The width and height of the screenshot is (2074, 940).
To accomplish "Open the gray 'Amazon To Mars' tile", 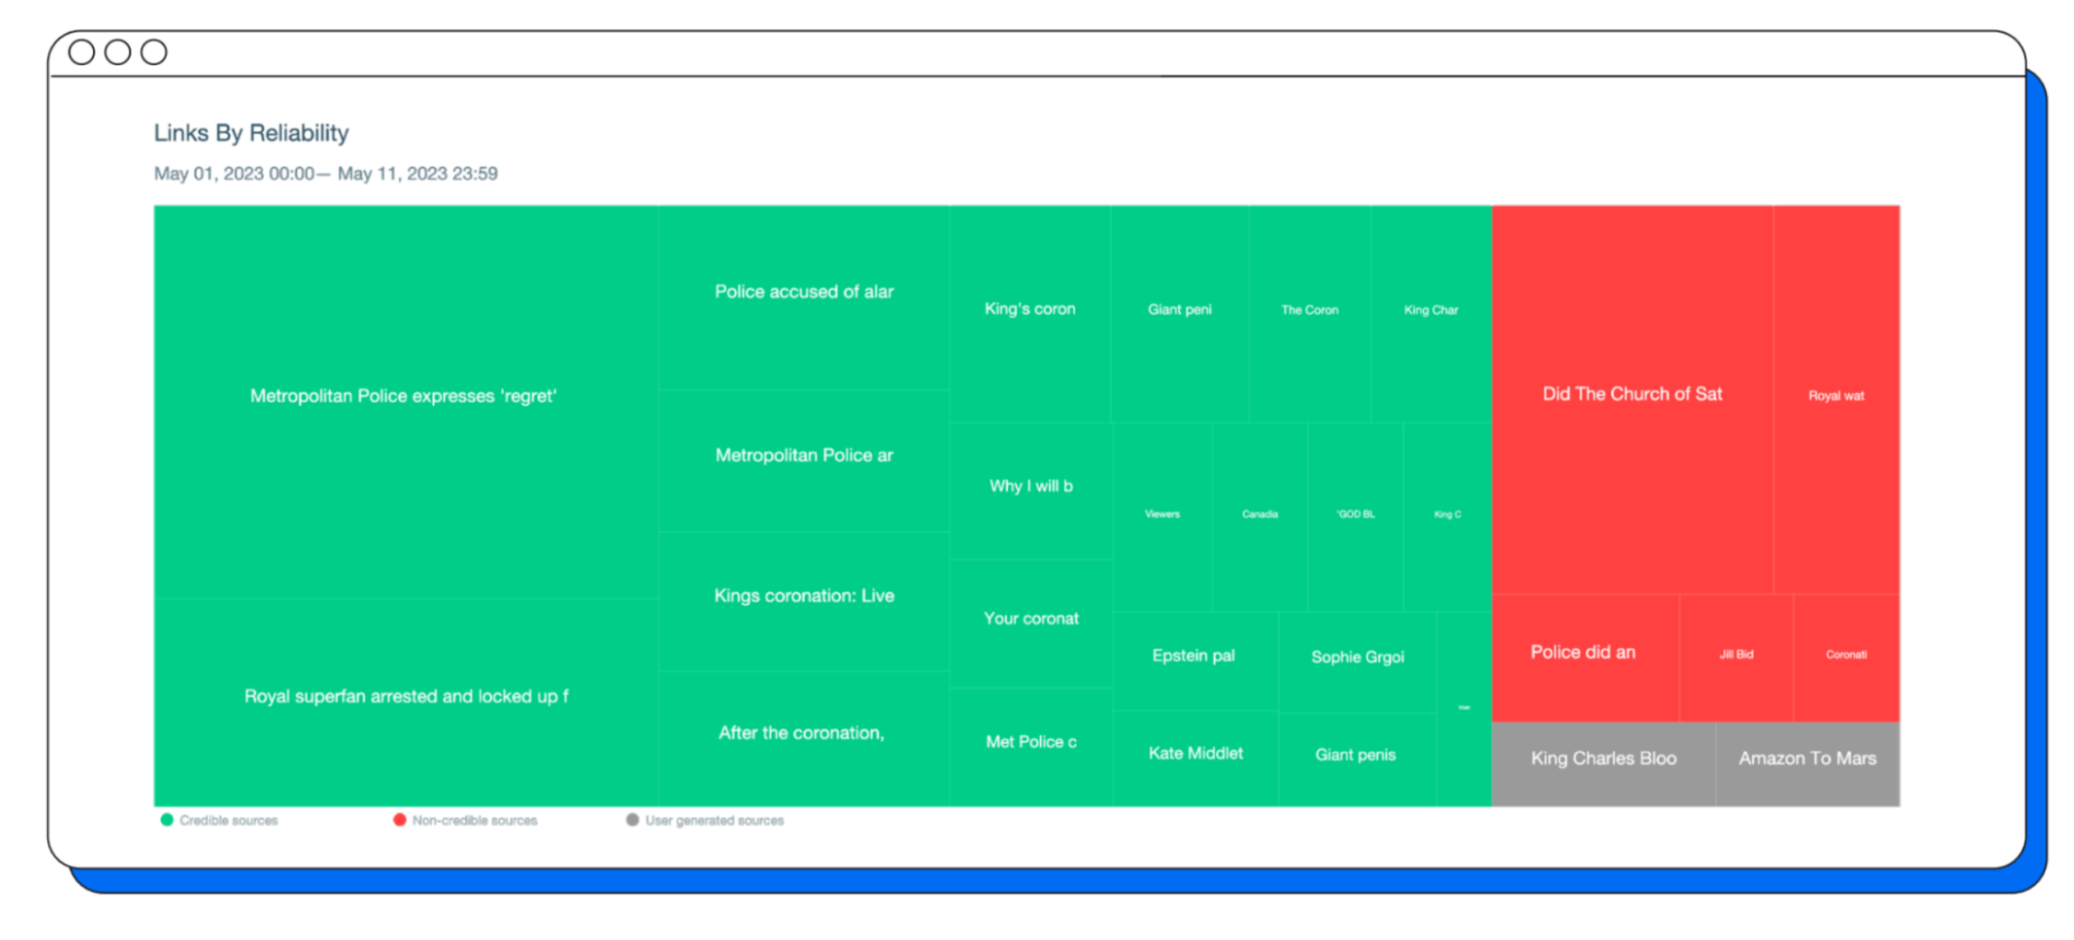I will (1806, 758).
